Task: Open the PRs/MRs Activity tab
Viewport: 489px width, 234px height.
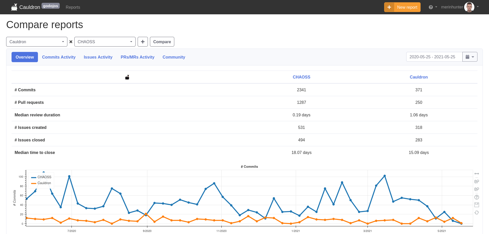Action: pos(138,57)
